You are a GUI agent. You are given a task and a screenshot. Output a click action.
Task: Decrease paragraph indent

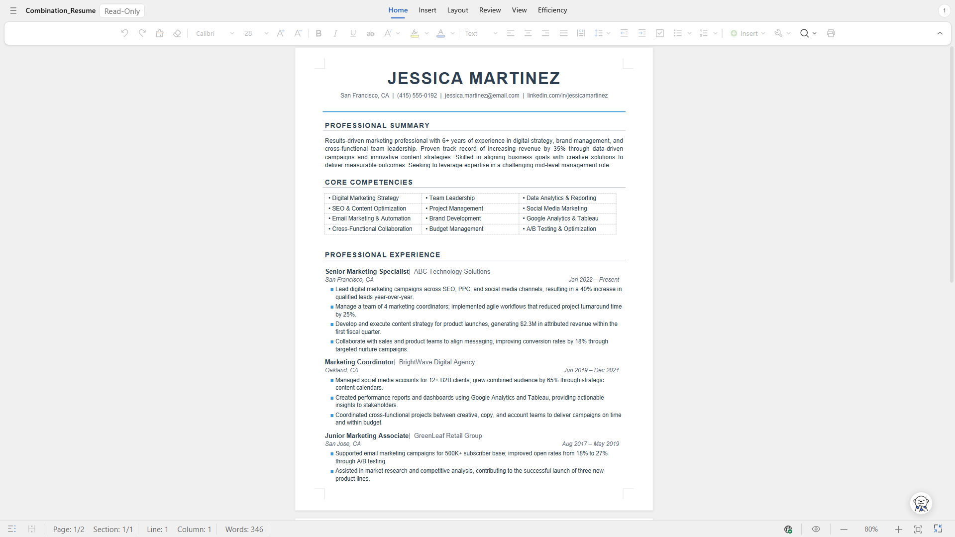(x=624, y=33)
